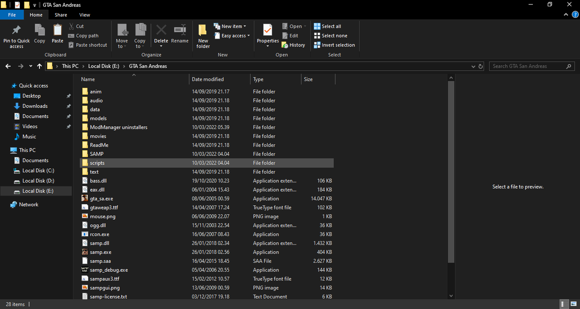Image resolution: width=580 pixels, height=309 pixels.
Task: Switch to the View ribbon tab
Action: pos(85,15)
